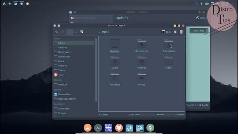Screen dimensions: 238x134
Task: Click the '8 Folders' status text
Action: [103, 115]
